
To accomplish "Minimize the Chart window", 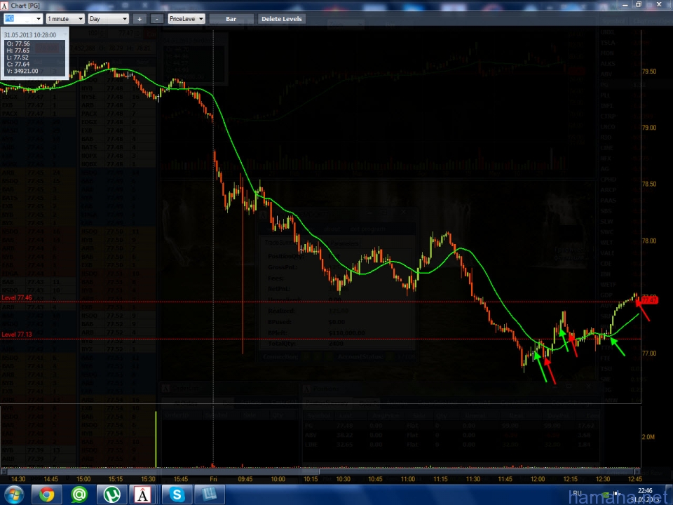I will 625,5.
